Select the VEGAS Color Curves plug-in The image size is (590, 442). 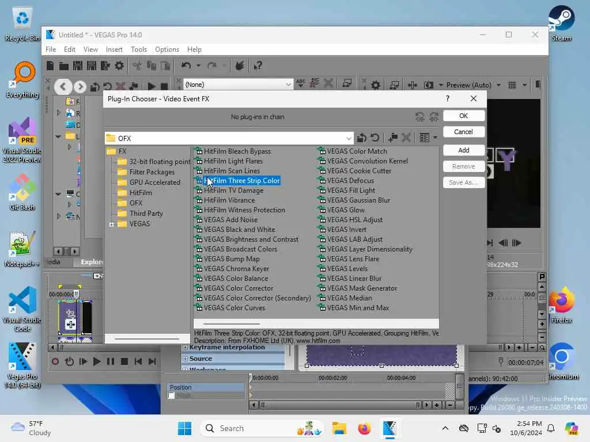pos(234,308)
